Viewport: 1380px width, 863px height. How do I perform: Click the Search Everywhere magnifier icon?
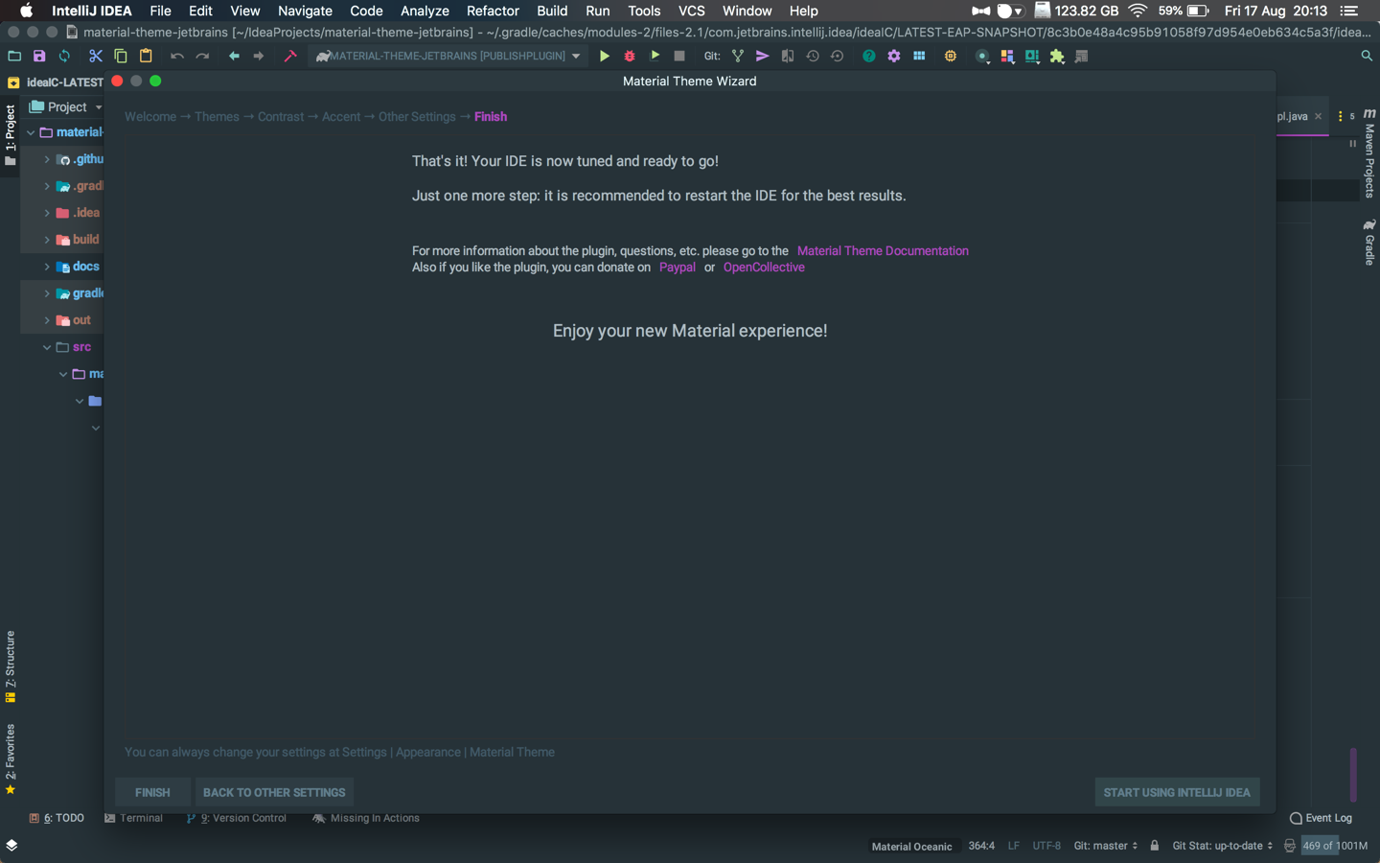[x=1367, y=57]
